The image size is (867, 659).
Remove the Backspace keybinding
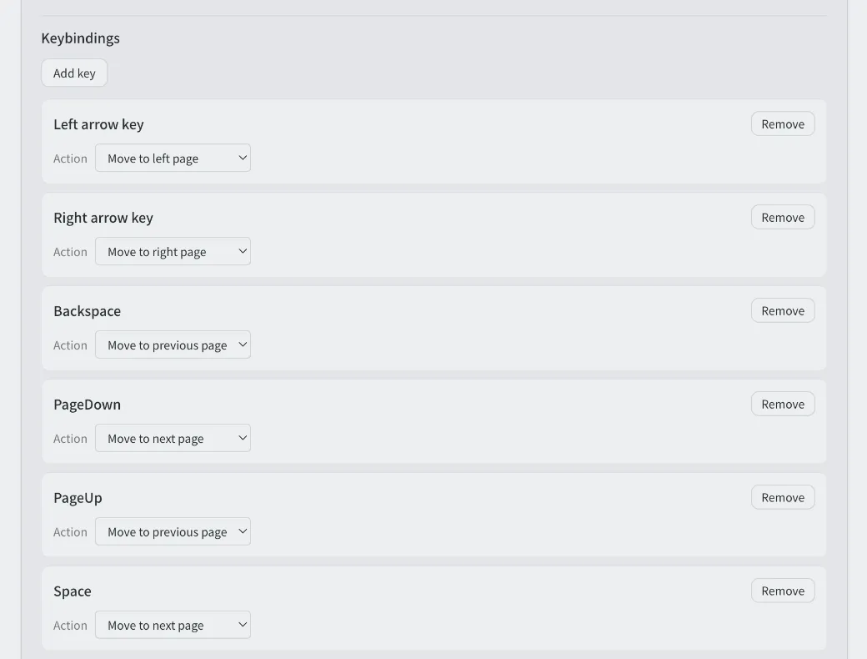click(783, 311)
